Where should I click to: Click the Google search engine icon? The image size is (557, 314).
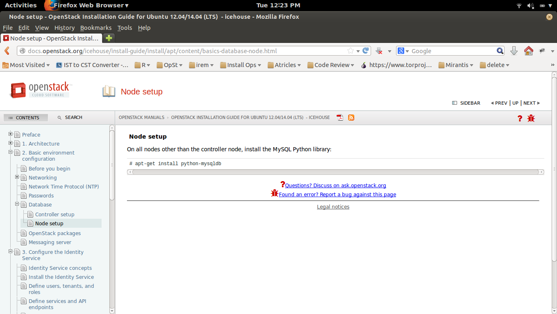coord(401,51)
